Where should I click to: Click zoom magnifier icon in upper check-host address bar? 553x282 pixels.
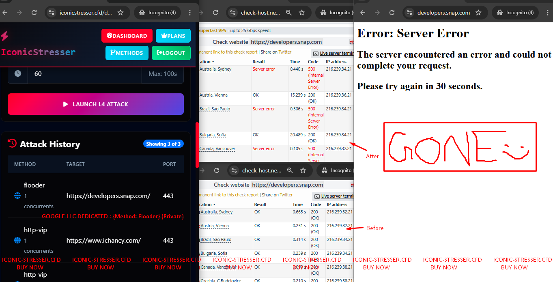pos(288,13)
